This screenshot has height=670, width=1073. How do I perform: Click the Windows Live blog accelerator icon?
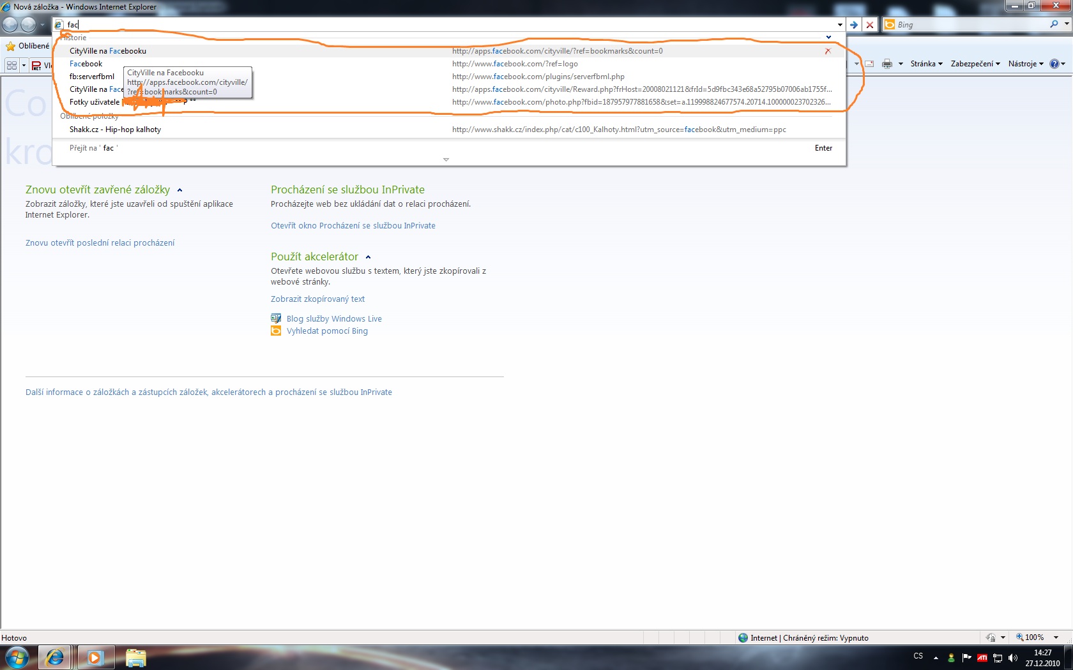coord(276,318)
